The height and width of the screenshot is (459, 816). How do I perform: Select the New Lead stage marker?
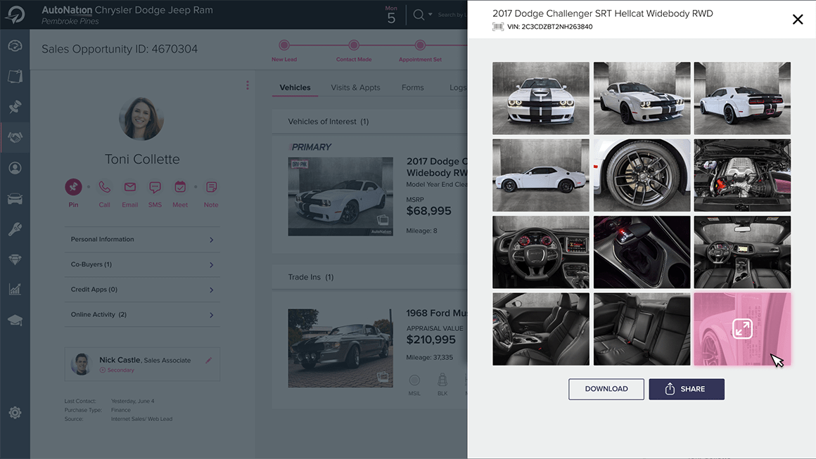tap(284, 45)
